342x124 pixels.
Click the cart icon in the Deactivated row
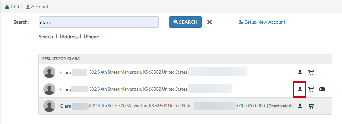coord(311,106)
